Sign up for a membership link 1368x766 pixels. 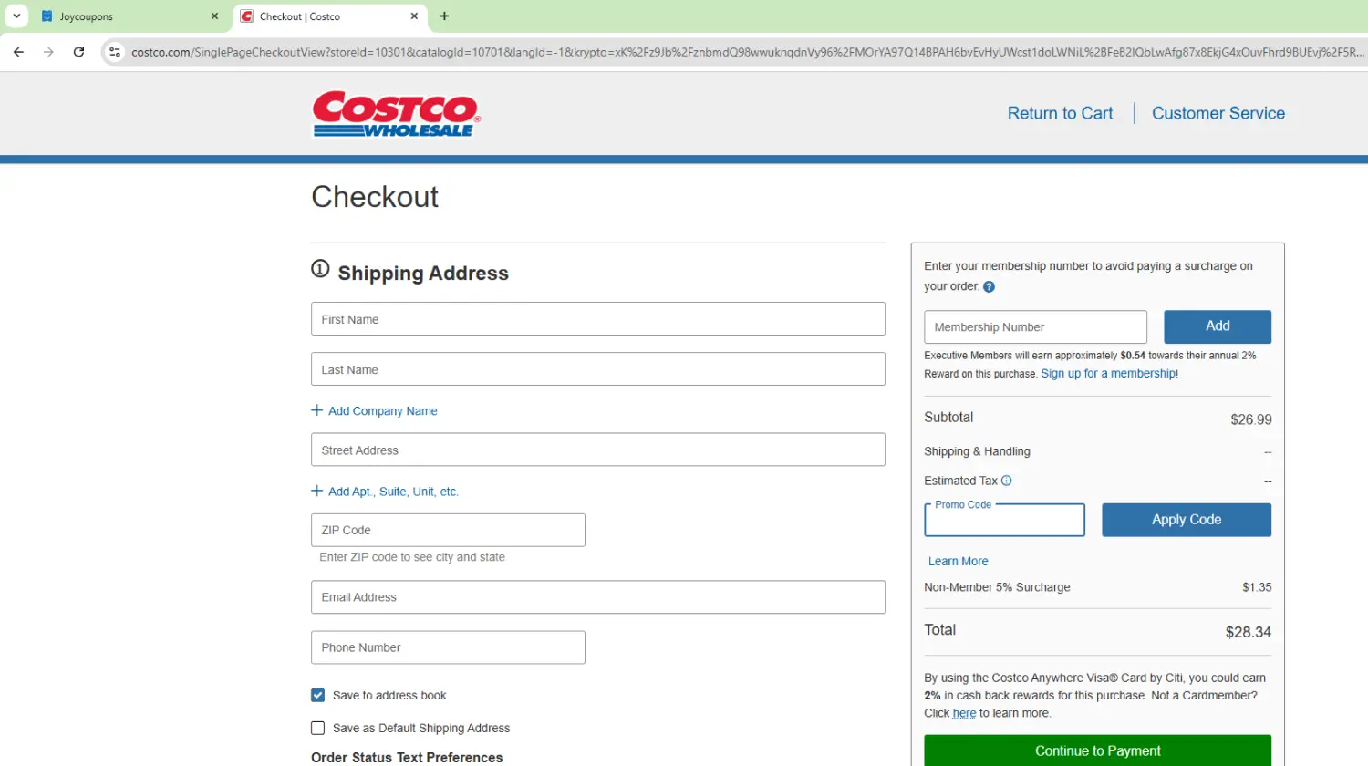pos(1109,374)
